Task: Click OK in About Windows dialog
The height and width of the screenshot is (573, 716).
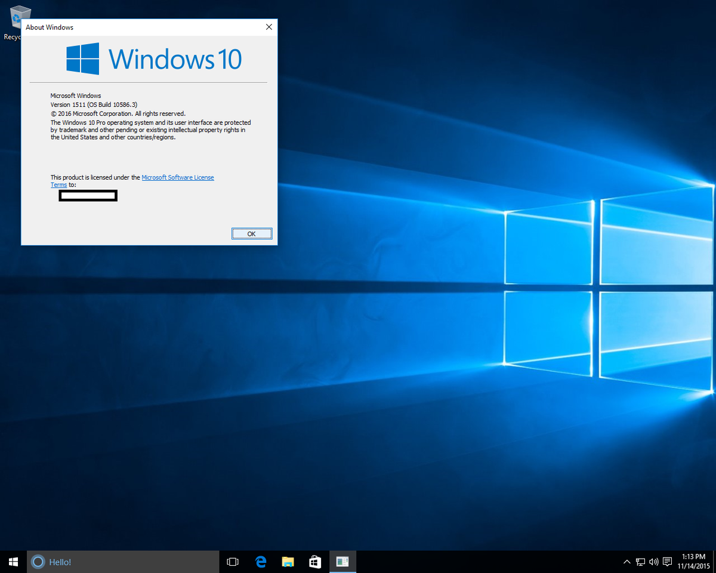Action: click(x=252, y=233)
